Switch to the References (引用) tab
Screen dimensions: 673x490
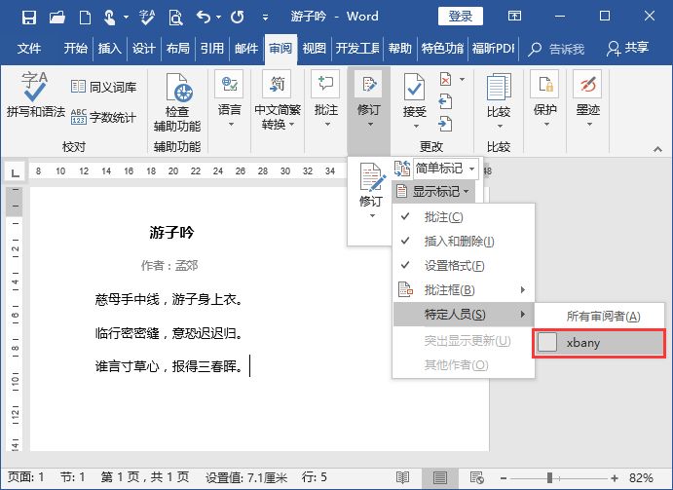(211, 48)
